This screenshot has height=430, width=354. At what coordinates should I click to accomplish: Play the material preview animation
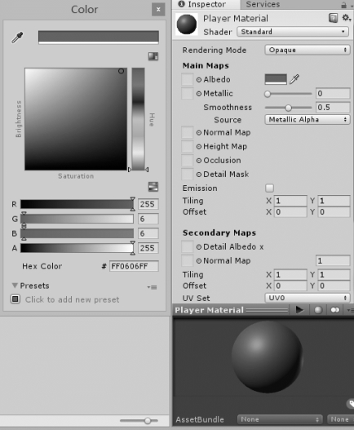coord(299,310)
